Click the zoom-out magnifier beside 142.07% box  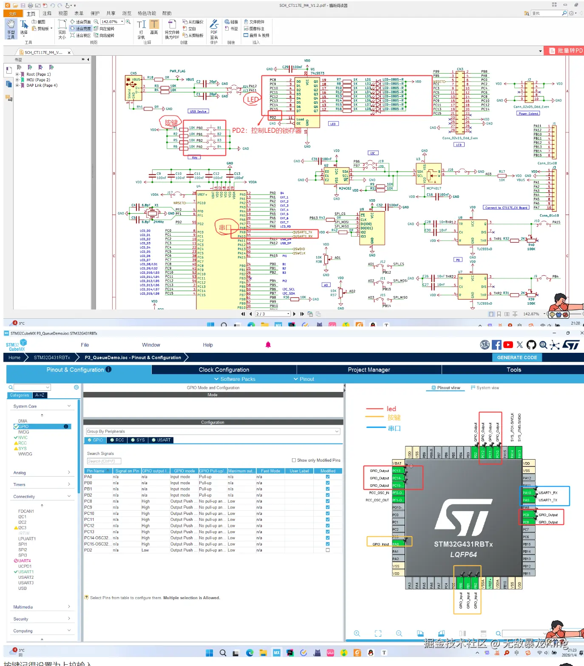(x=96, y=22)
